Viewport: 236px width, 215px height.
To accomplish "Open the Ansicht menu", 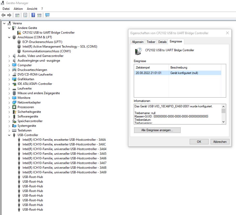I will pyautogui.click(x=32, y=9).
